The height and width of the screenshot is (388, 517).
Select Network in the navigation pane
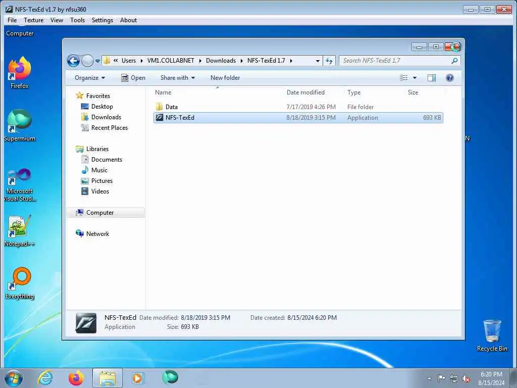click(x=97, y=233)
